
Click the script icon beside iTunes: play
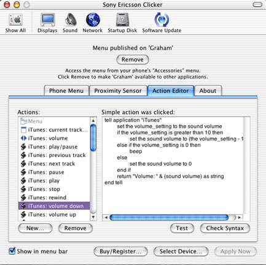[23, 181]
